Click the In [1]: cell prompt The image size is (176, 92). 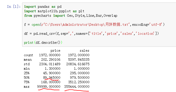[x=14, y=6]
